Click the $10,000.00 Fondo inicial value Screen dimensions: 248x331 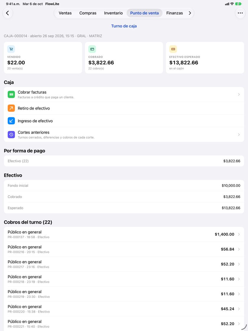pyautogui.click(x=231, y=186)
